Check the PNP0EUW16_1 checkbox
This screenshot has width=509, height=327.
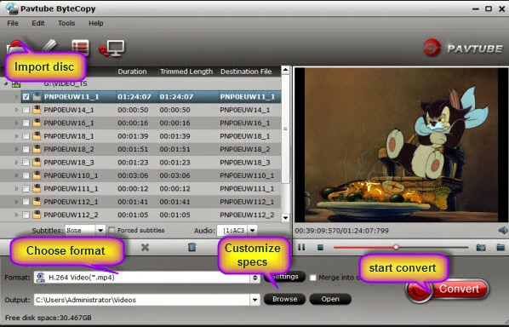click(26, 123)
